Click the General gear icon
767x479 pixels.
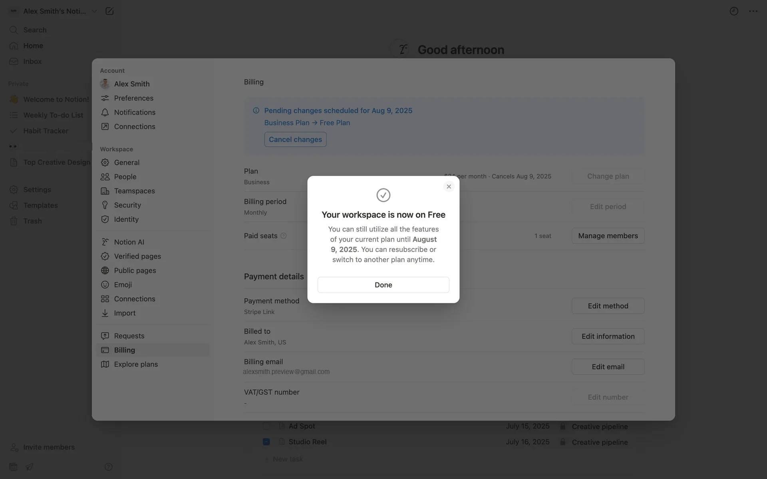[x=105, y=162]
